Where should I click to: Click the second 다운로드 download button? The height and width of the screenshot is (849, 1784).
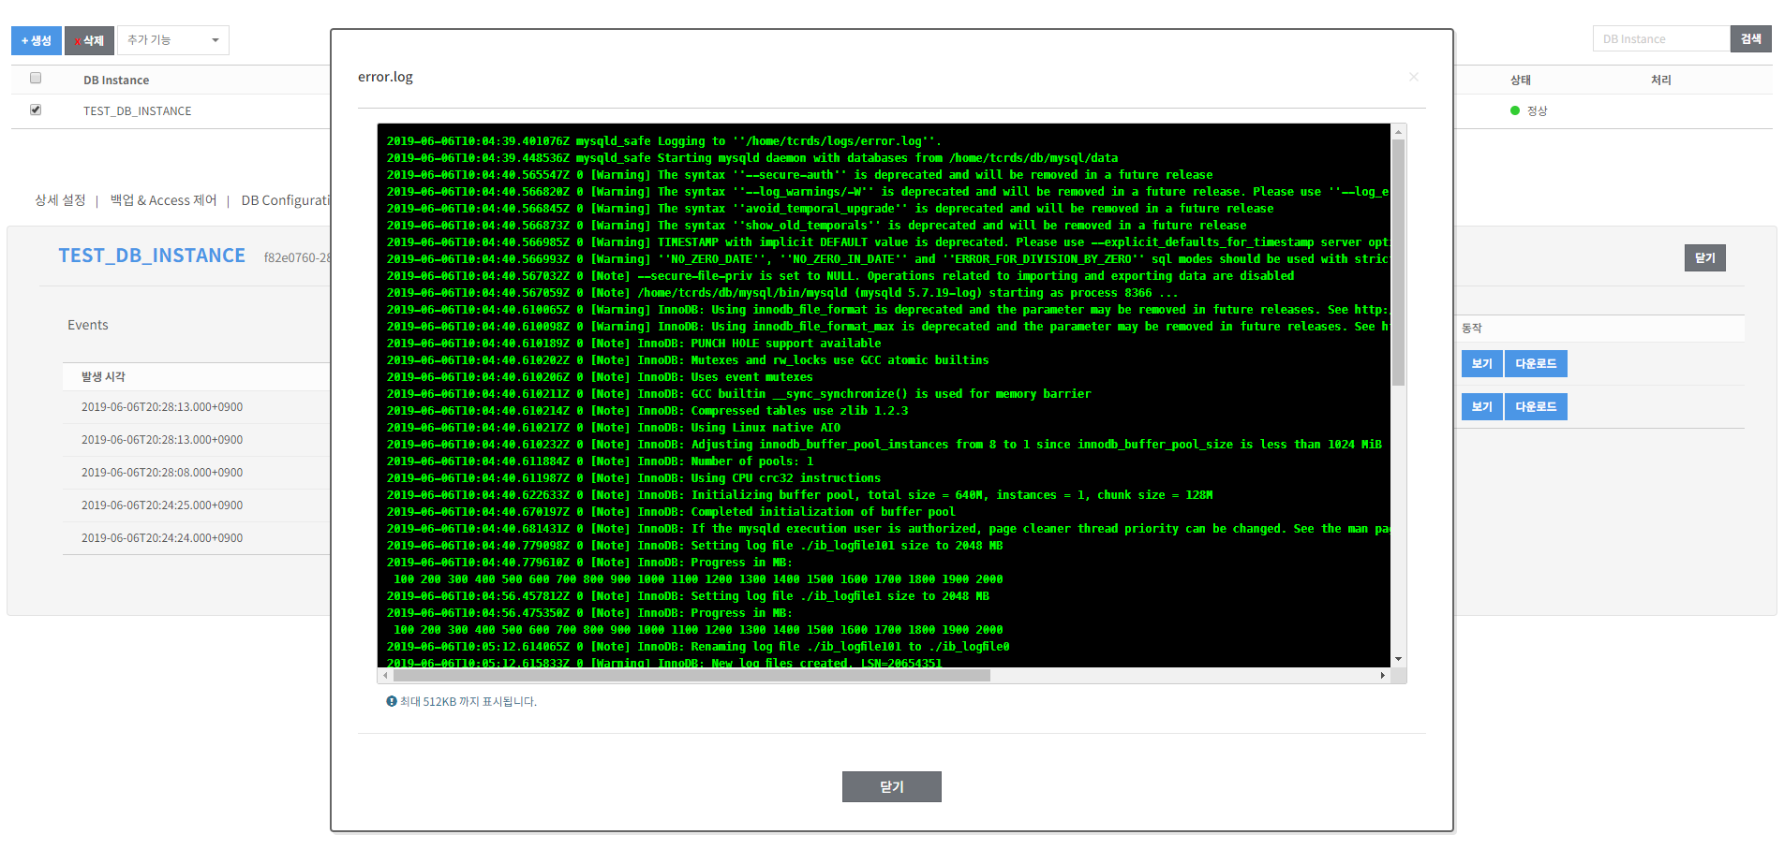pos(1536,406)
